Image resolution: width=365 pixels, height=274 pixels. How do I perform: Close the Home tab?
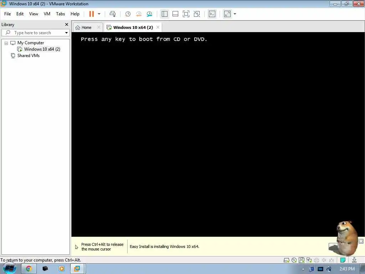(x=99, y=27)
